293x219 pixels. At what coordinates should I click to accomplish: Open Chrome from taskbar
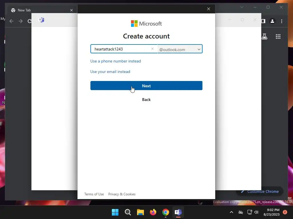pyautogui.click(x=166, y=212)
